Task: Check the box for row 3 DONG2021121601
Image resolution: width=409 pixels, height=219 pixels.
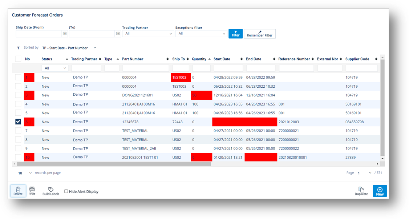Action: [18, 95]
